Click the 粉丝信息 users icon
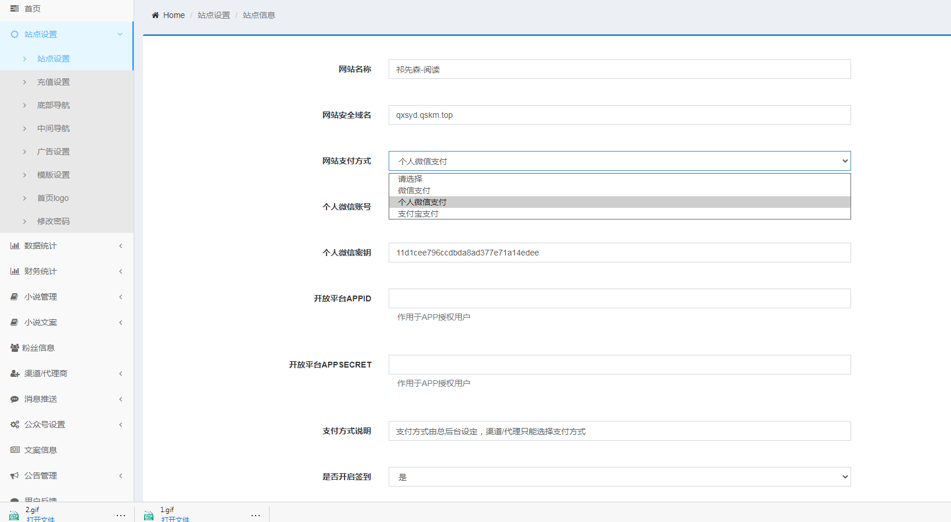This screenshot has width=951, height=522. 15,348
